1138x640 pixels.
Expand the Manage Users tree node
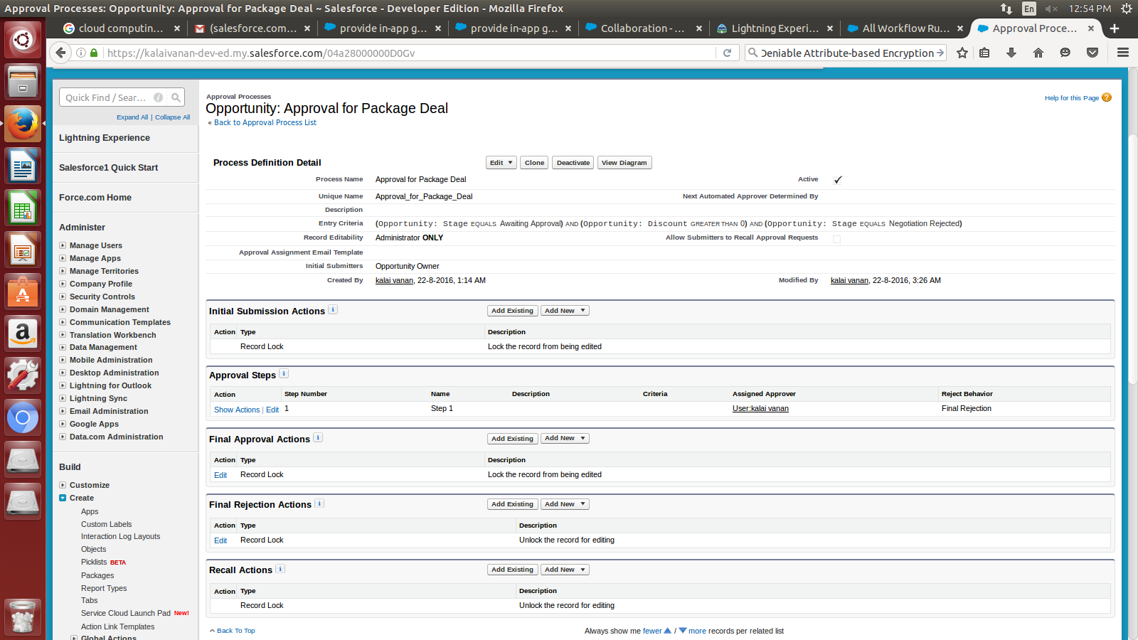[x=63, y=245]
